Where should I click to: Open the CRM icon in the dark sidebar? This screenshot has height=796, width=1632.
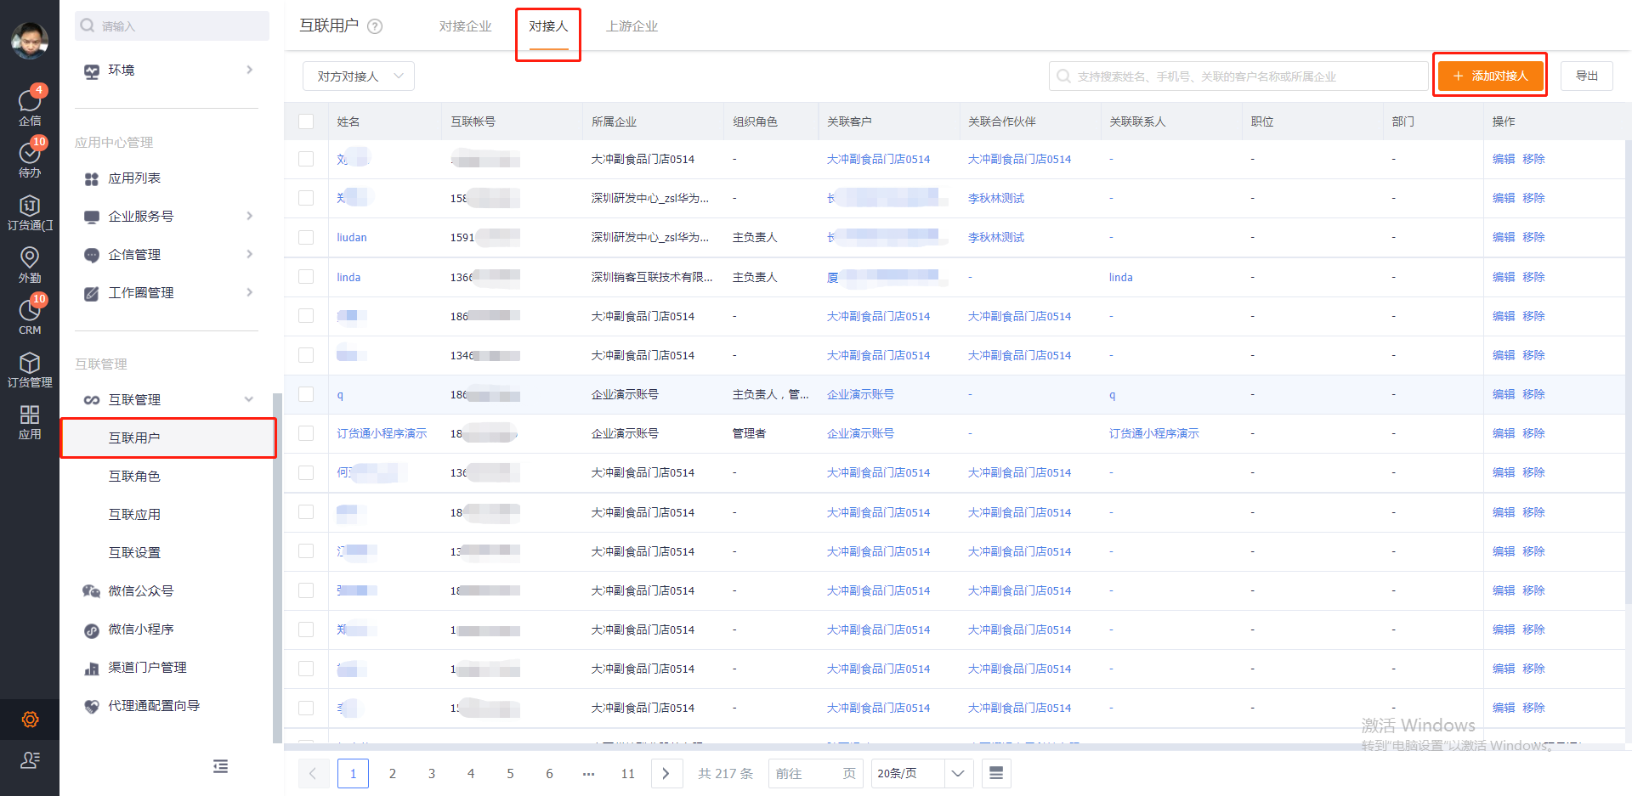click(x=30, y=310)
